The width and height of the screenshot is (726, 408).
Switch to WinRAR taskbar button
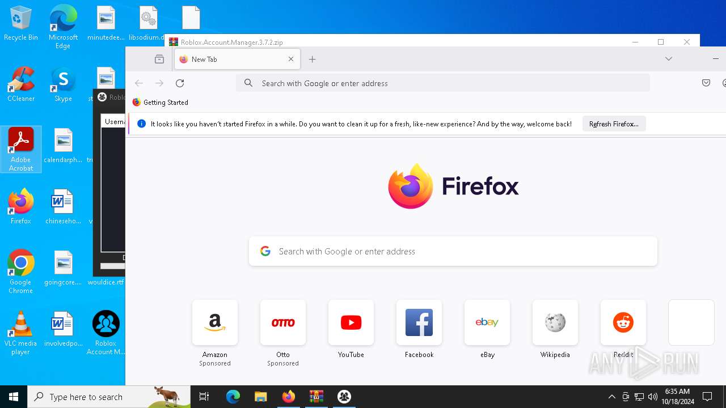[316, 397]
